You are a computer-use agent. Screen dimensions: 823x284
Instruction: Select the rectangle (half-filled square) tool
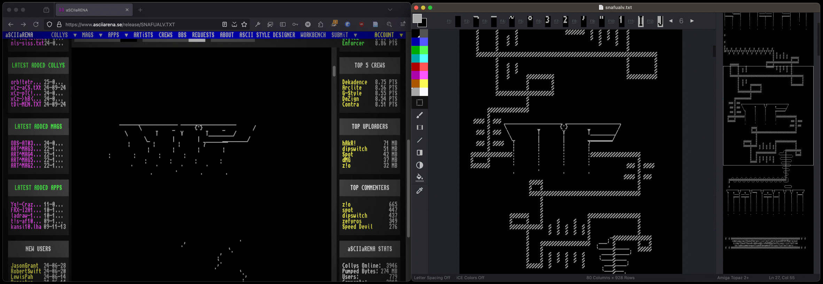point(420,153)
